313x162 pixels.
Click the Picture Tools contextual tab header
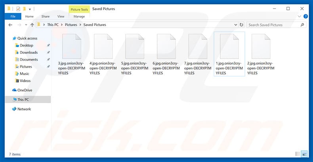(79, 9)
